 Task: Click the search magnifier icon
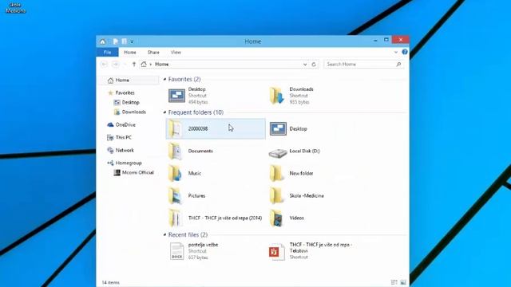(x=398, y=65)
